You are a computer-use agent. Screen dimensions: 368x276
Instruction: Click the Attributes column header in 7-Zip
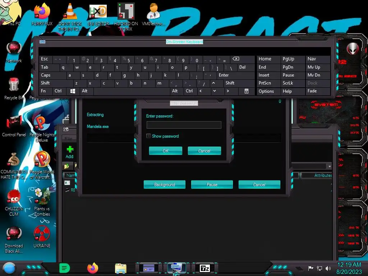pos(317,175)
